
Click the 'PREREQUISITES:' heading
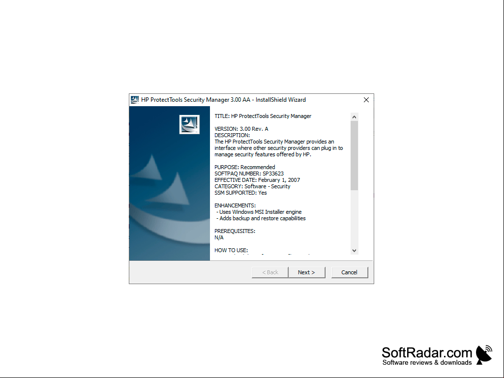(235, 231)
